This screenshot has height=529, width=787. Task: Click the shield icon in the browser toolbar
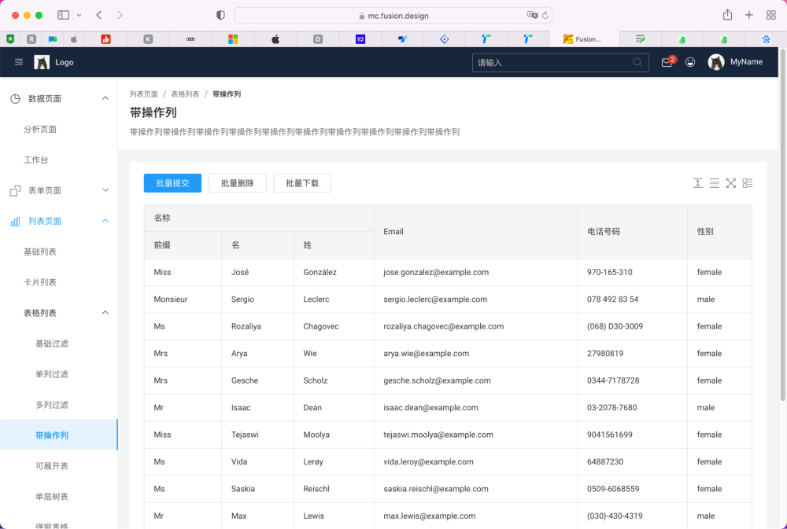click(x=220, y=14)
